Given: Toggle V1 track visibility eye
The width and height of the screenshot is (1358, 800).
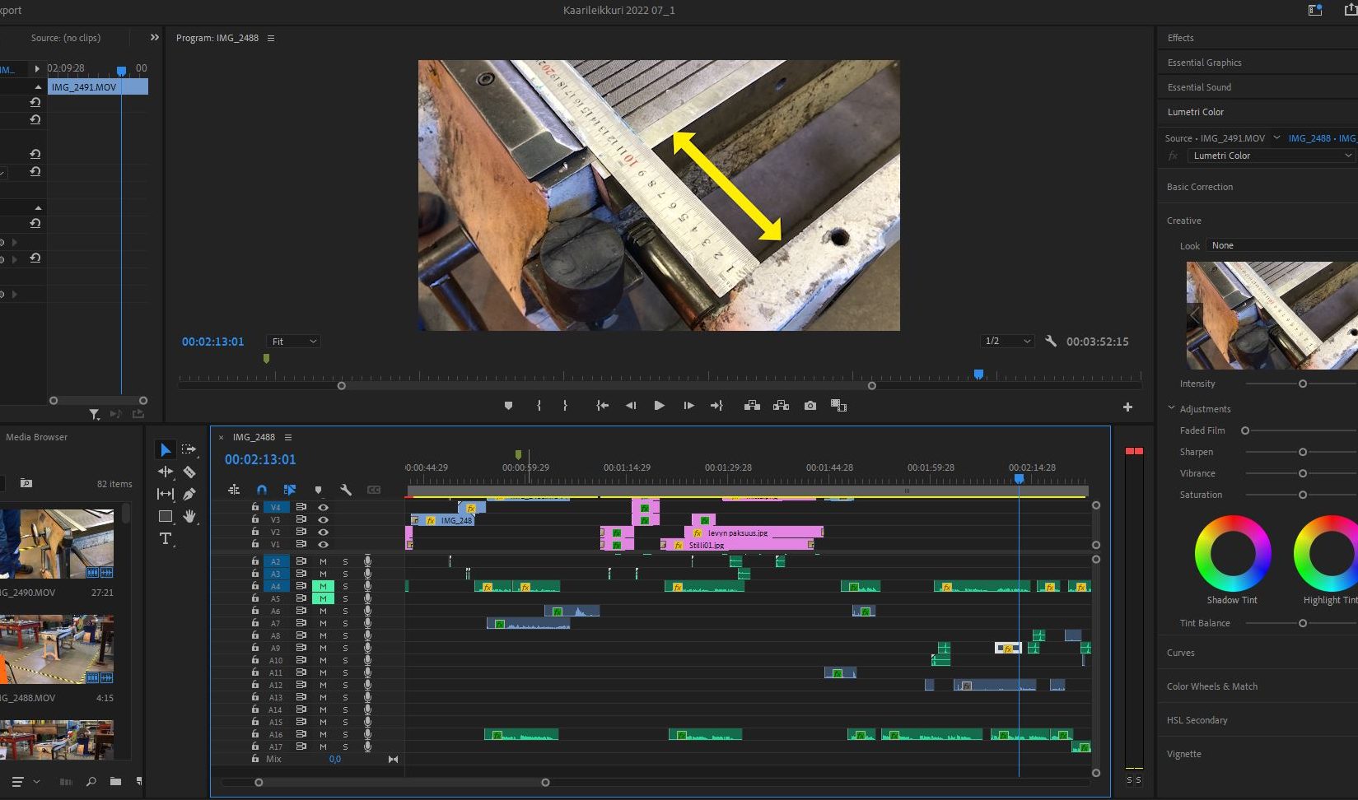Looking at the screenshot, I should (324, 545).
